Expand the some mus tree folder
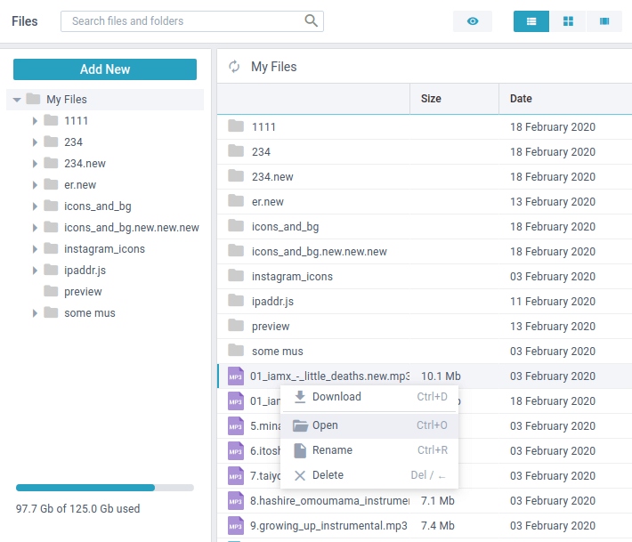 35,313
